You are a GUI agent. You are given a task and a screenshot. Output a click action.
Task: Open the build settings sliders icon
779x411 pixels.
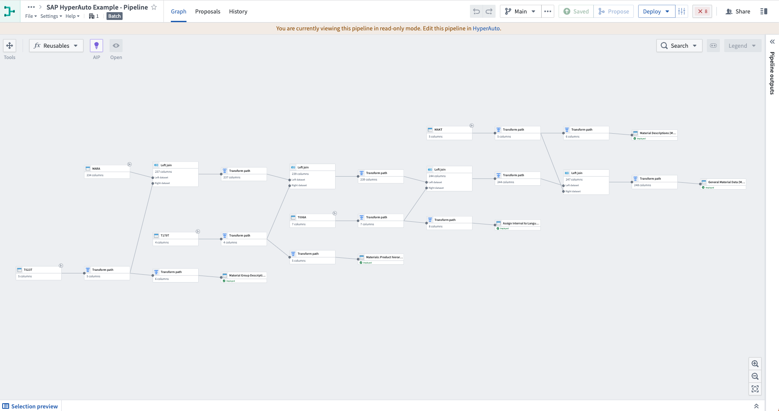point(682,11)
